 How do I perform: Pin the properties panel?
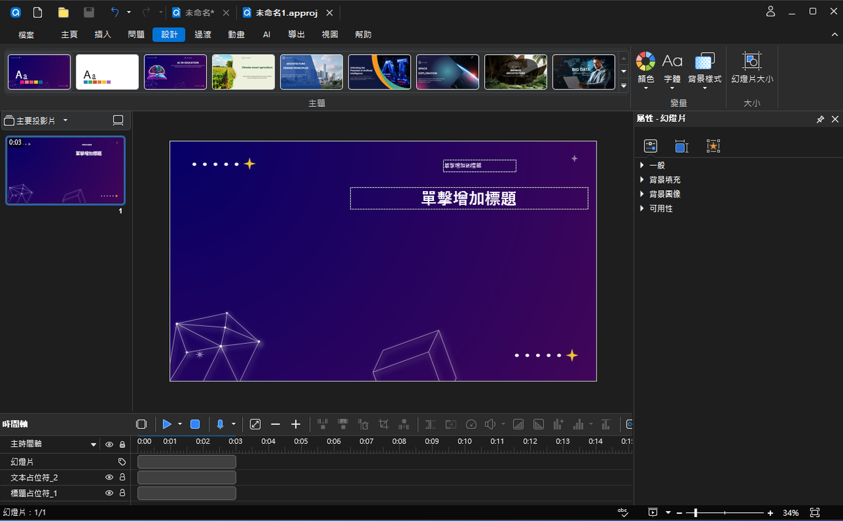(820, 119)
